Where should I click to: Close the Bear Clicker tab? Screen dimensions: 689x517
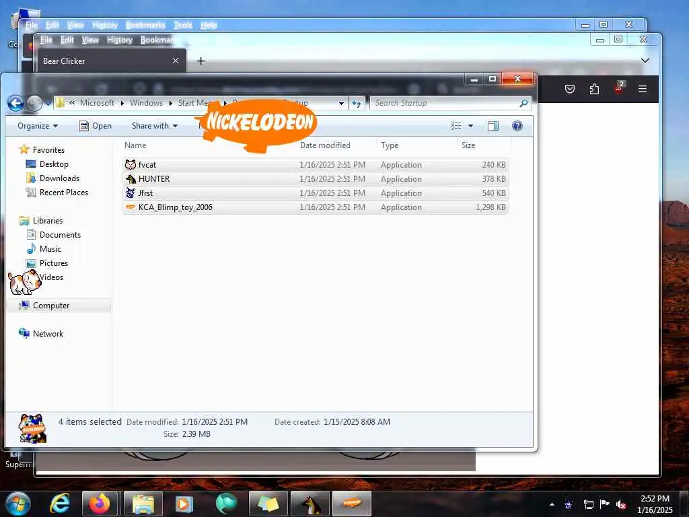(176, 61)
